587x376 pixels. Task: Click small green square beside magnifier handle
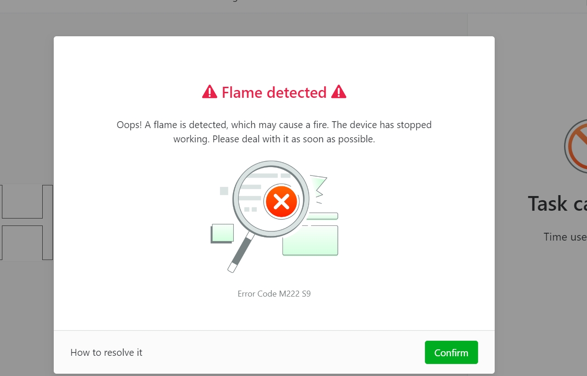point(222,233)
